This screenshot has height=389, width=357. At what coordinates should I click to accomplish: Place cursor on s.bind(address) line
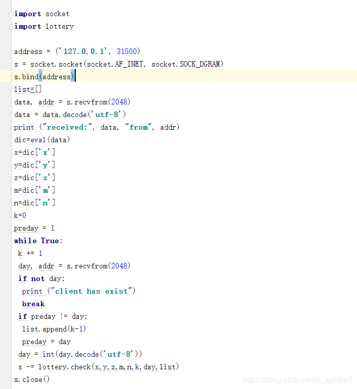44,77
